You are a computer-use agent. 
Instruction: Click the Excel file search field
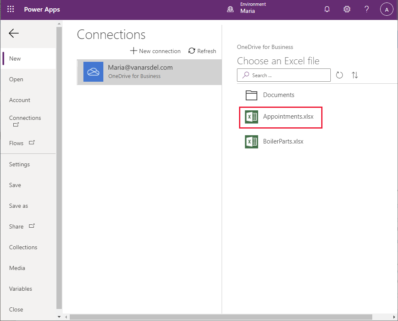click(x=284, y=75)
